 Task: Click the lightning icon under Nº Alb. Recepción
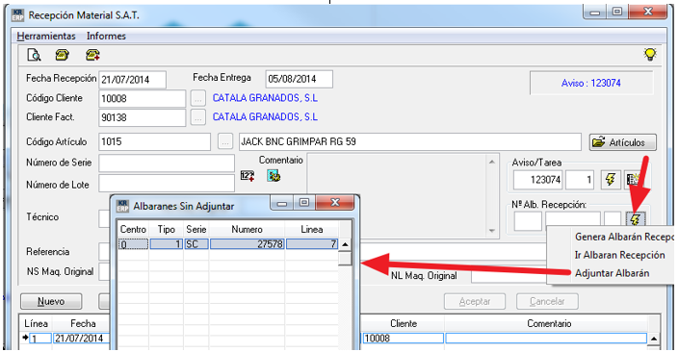[x=636, y=219]
